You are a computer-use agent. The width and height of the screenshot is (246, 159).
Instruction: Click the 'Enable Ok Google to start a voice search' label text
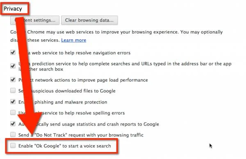[65, 146]
